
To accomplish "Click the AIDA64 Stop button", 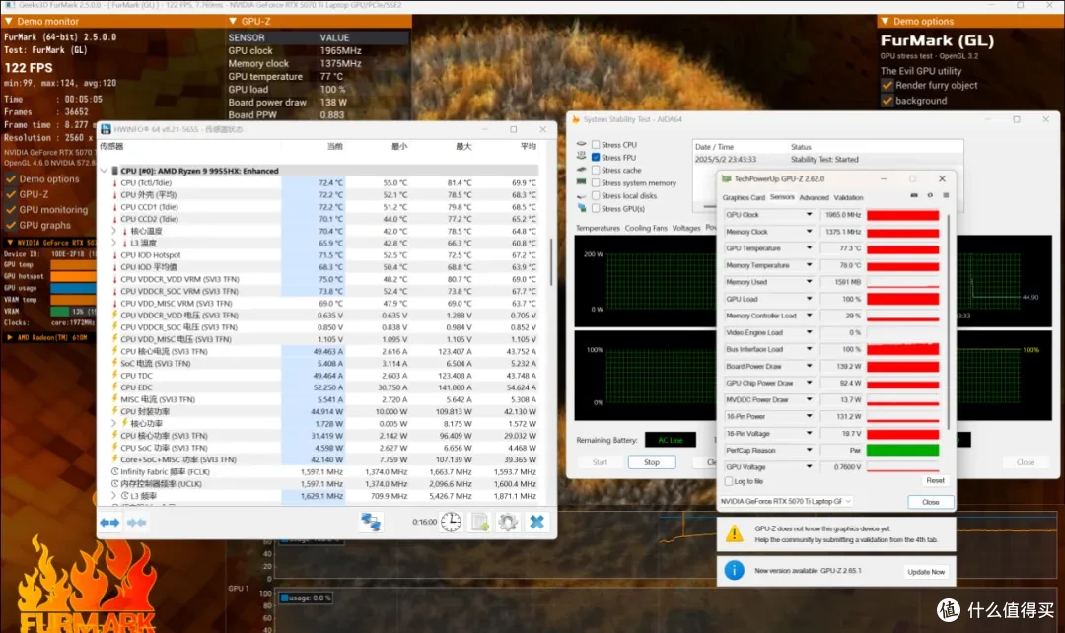I will [652, 462].
